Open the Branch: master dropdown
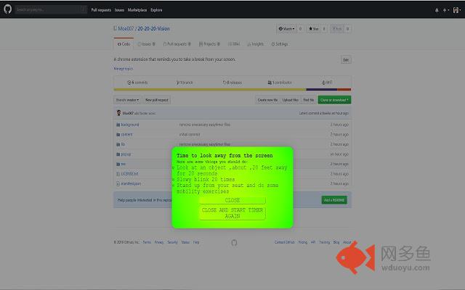465x290 pixels. (x=128, y=100)
